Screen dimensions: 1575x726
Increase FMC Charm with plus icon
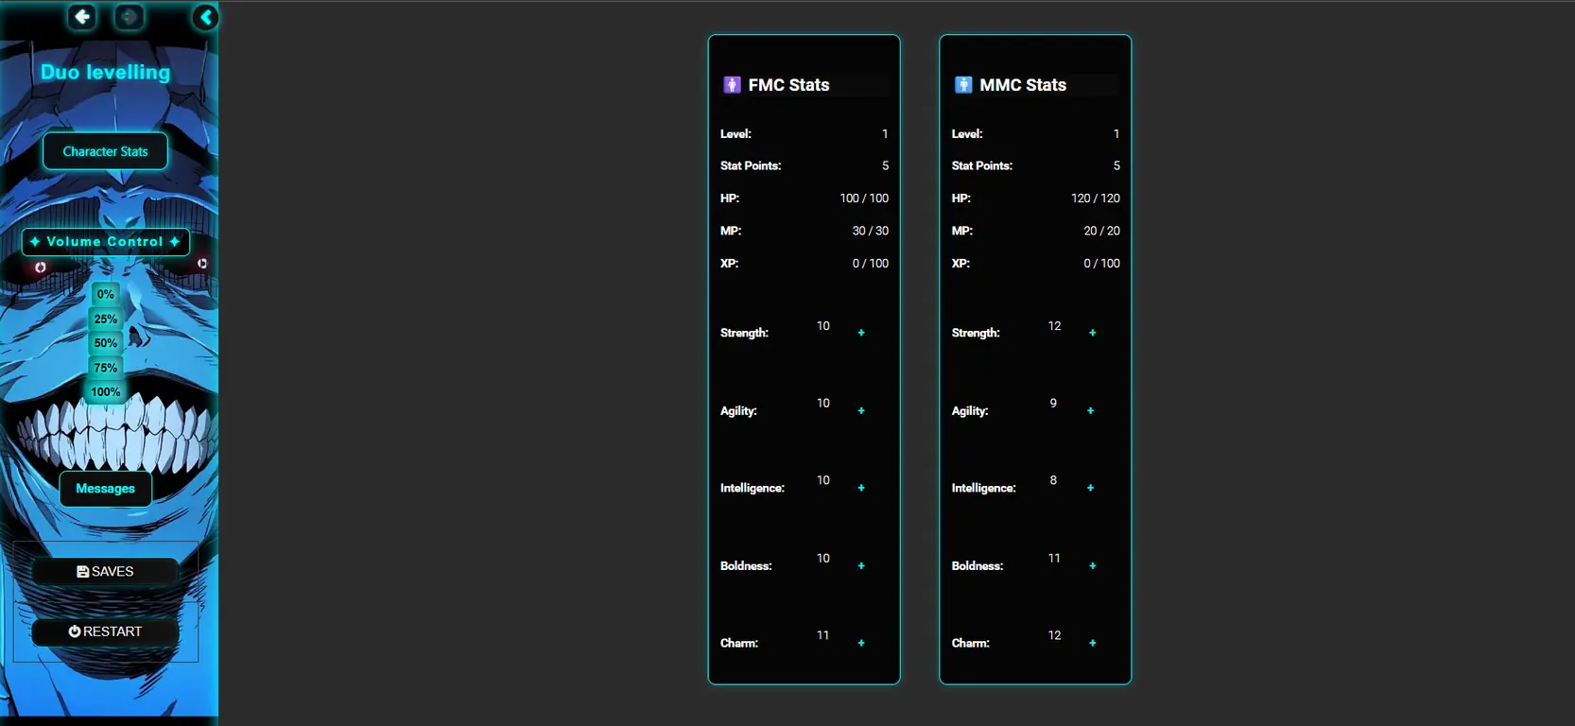click(861, 643)
